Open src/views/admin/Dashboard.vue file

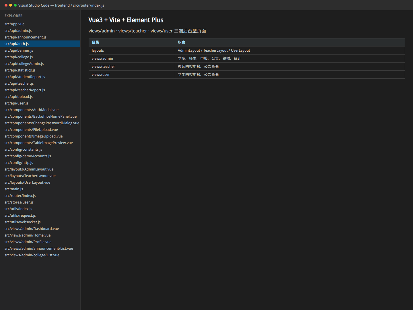(40, 229)
